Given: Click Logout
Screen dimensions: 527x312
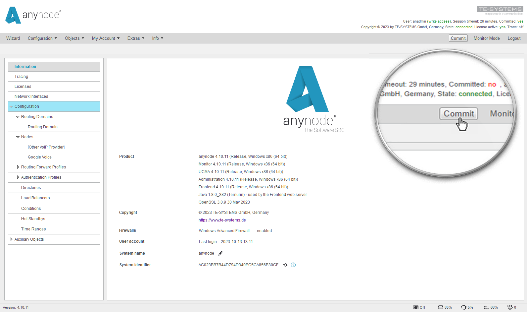Looking at the screenshot, I should [514, 38].
